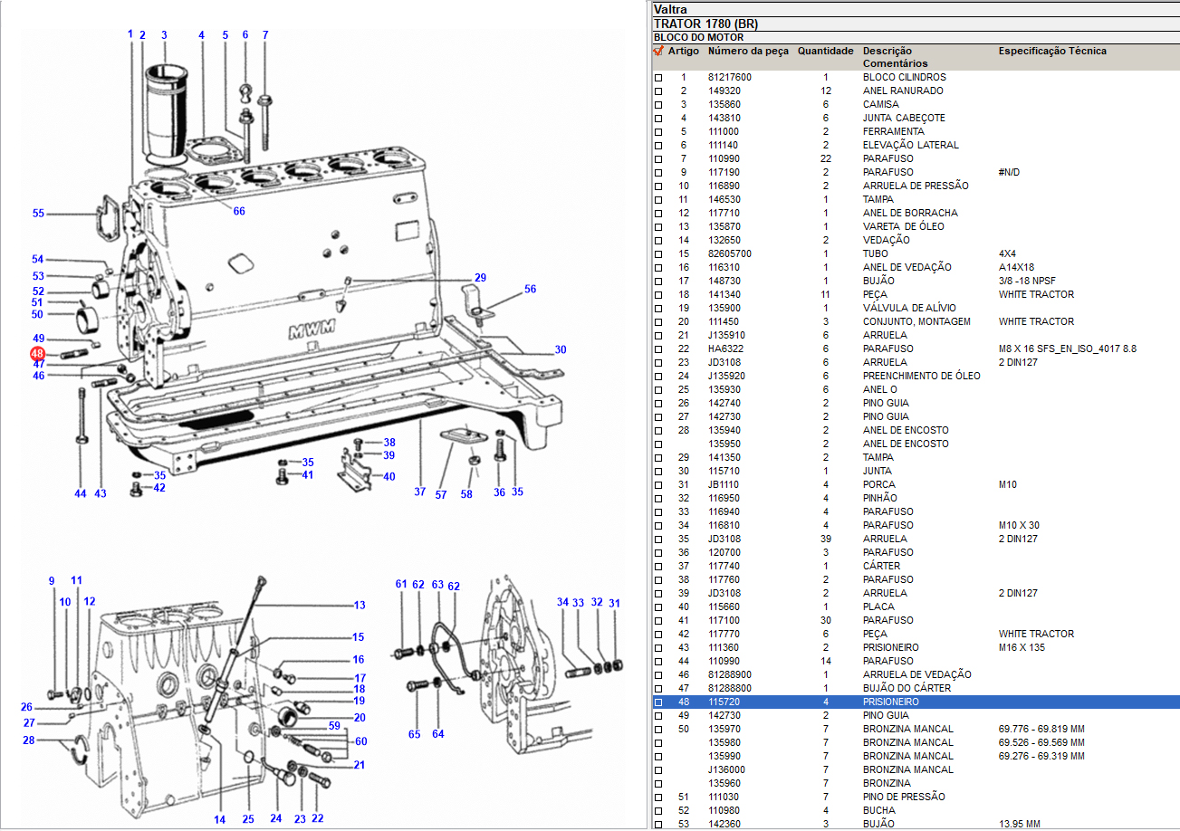Click the highlighted red 48 marker in diagram
The image size is (1180, 831).
pos(37,353)
